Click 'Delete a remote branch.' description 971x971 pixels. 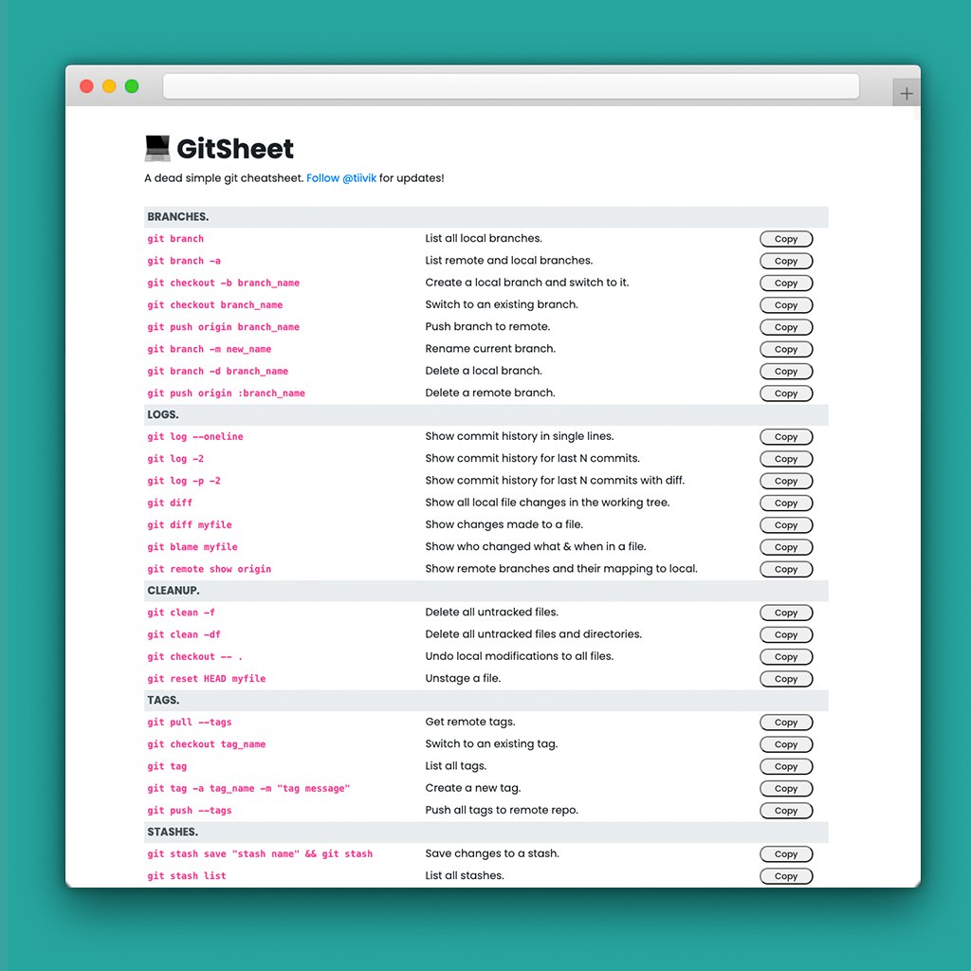pyautogui.click(x=490, y=393)
